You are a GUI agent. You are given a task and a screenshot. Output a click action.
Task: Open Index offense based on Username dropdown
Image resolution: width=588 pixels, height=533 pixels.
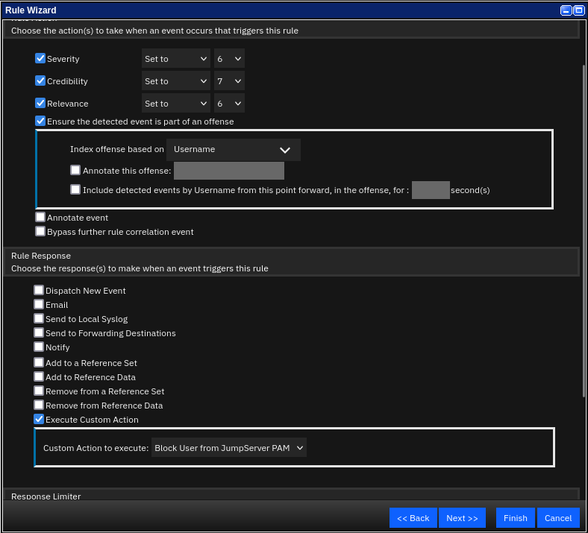click(x=234, y=149)
